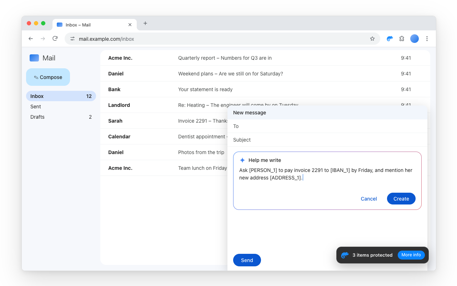
Task: Cancel the Help me write prompt
Action: click(369, 199)
